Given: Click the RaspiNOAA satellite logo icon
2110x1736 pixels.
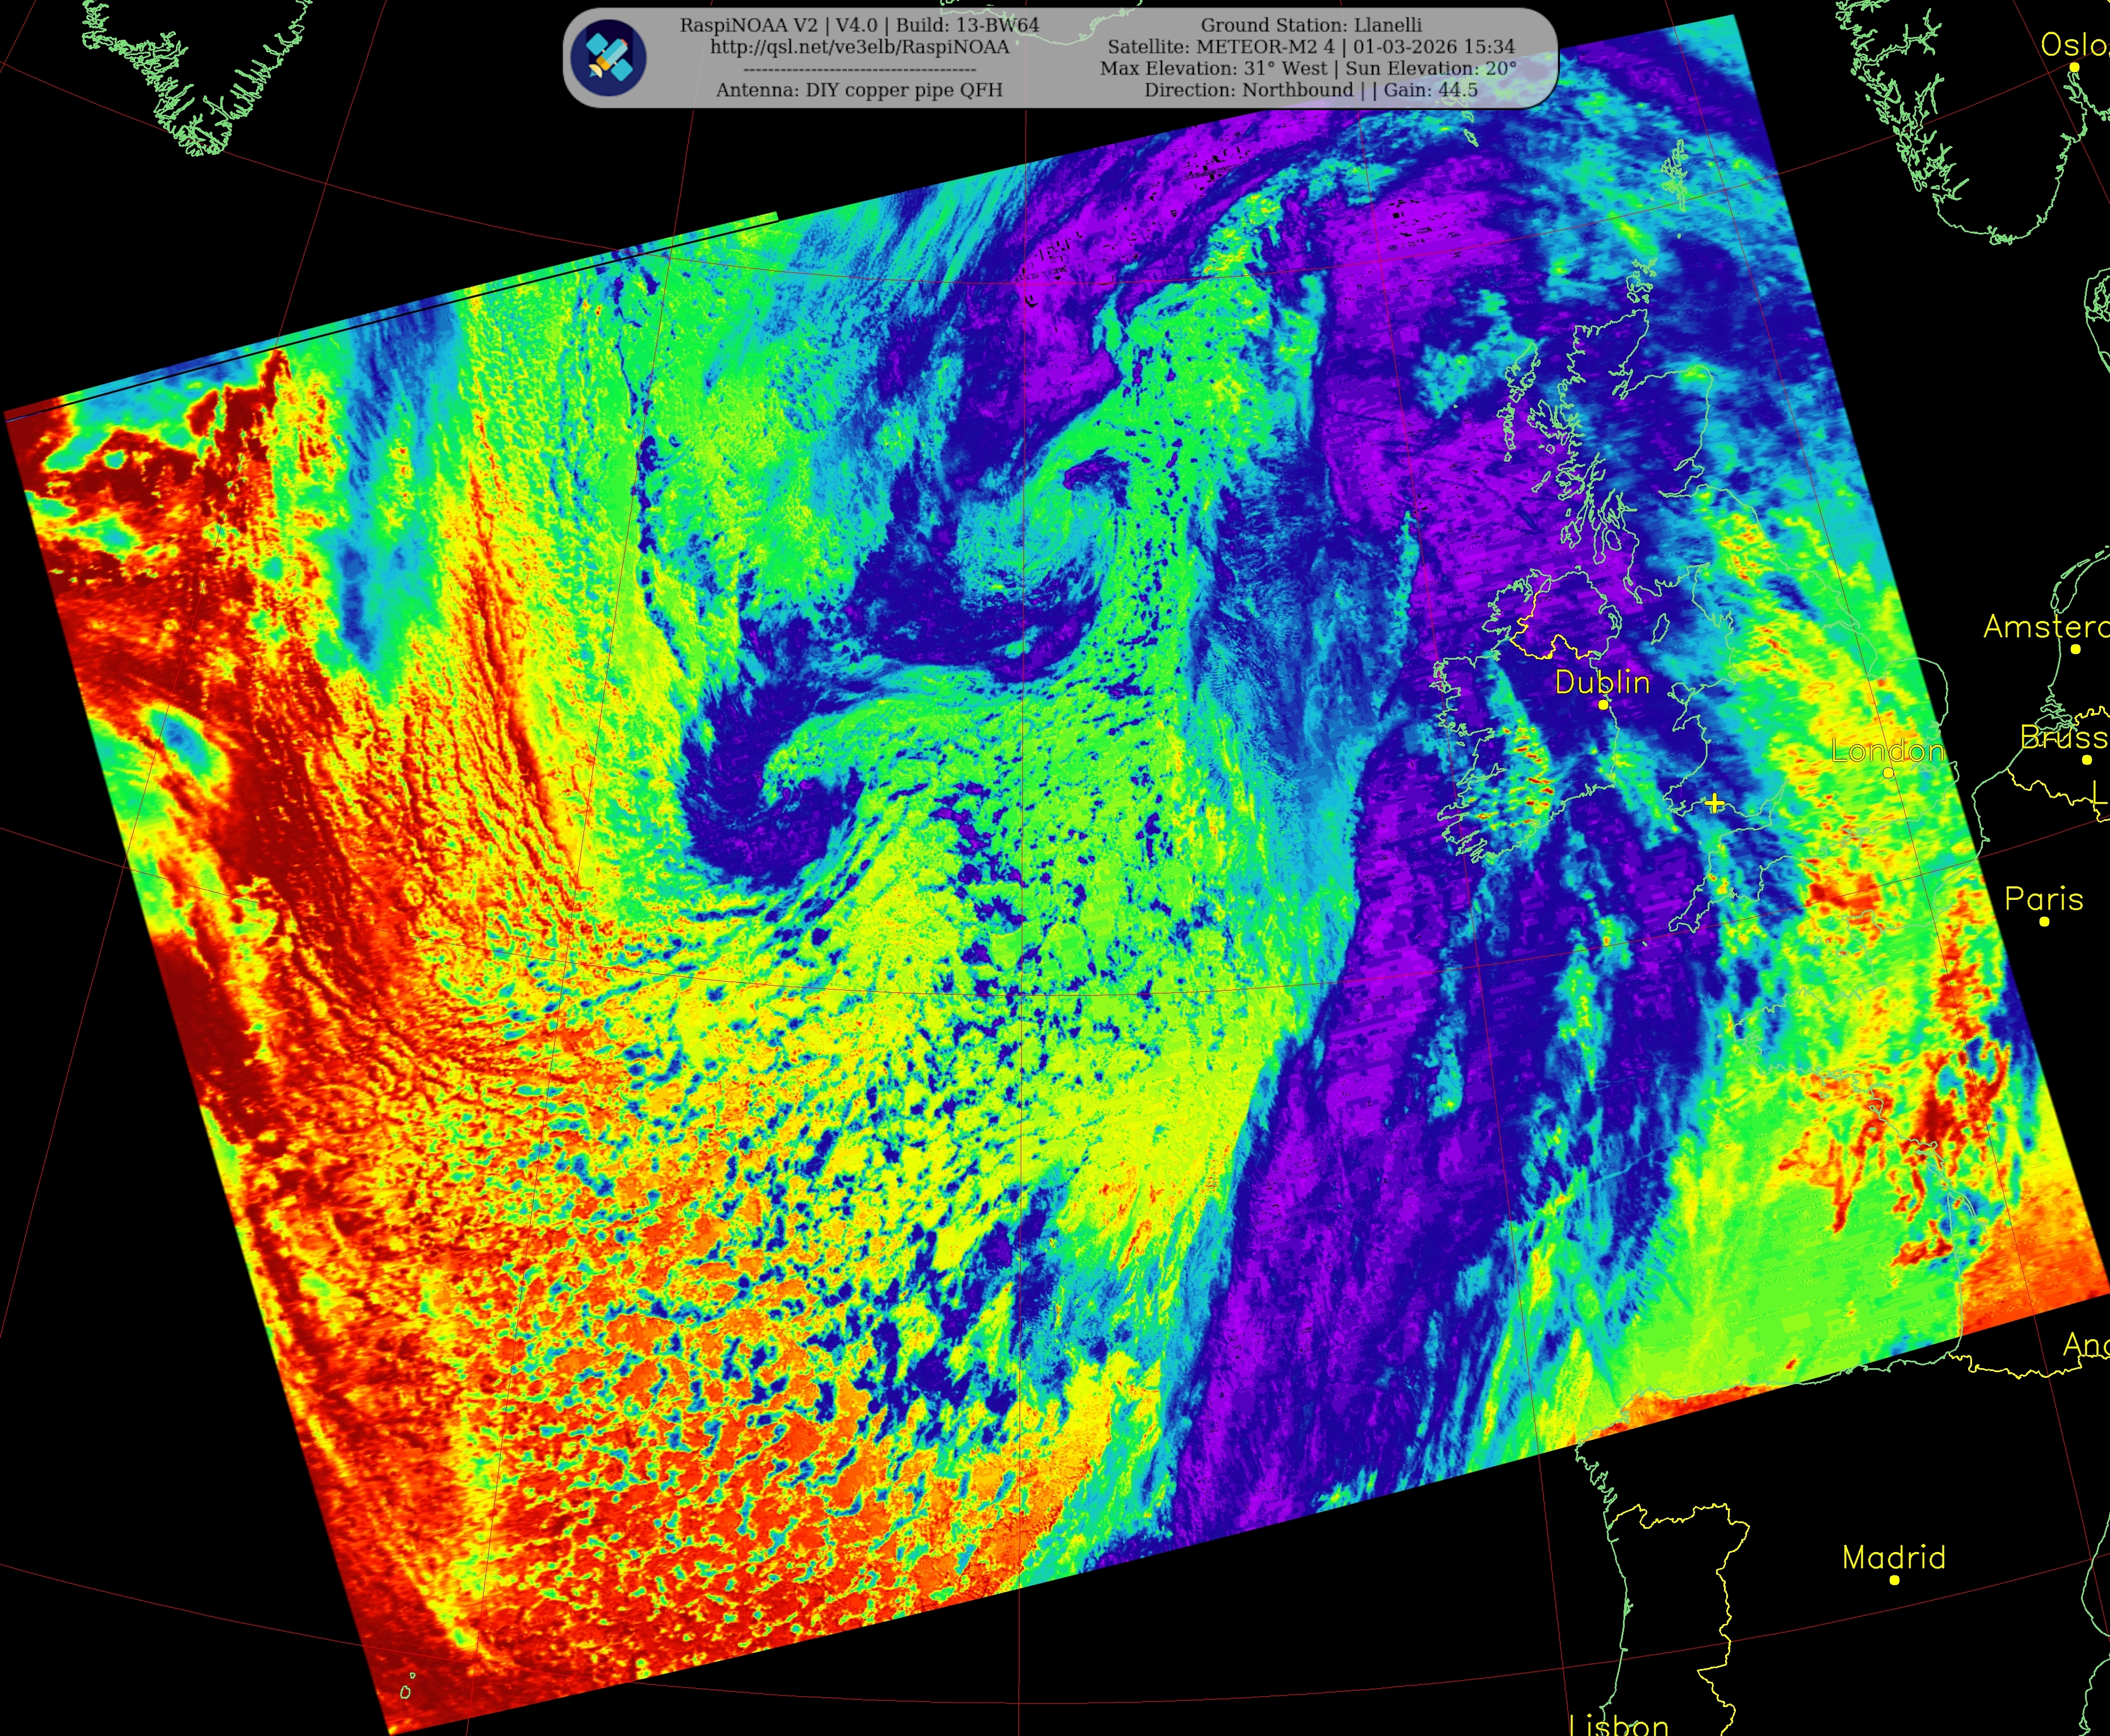Looking at the screenshot, I should point(608,58).
